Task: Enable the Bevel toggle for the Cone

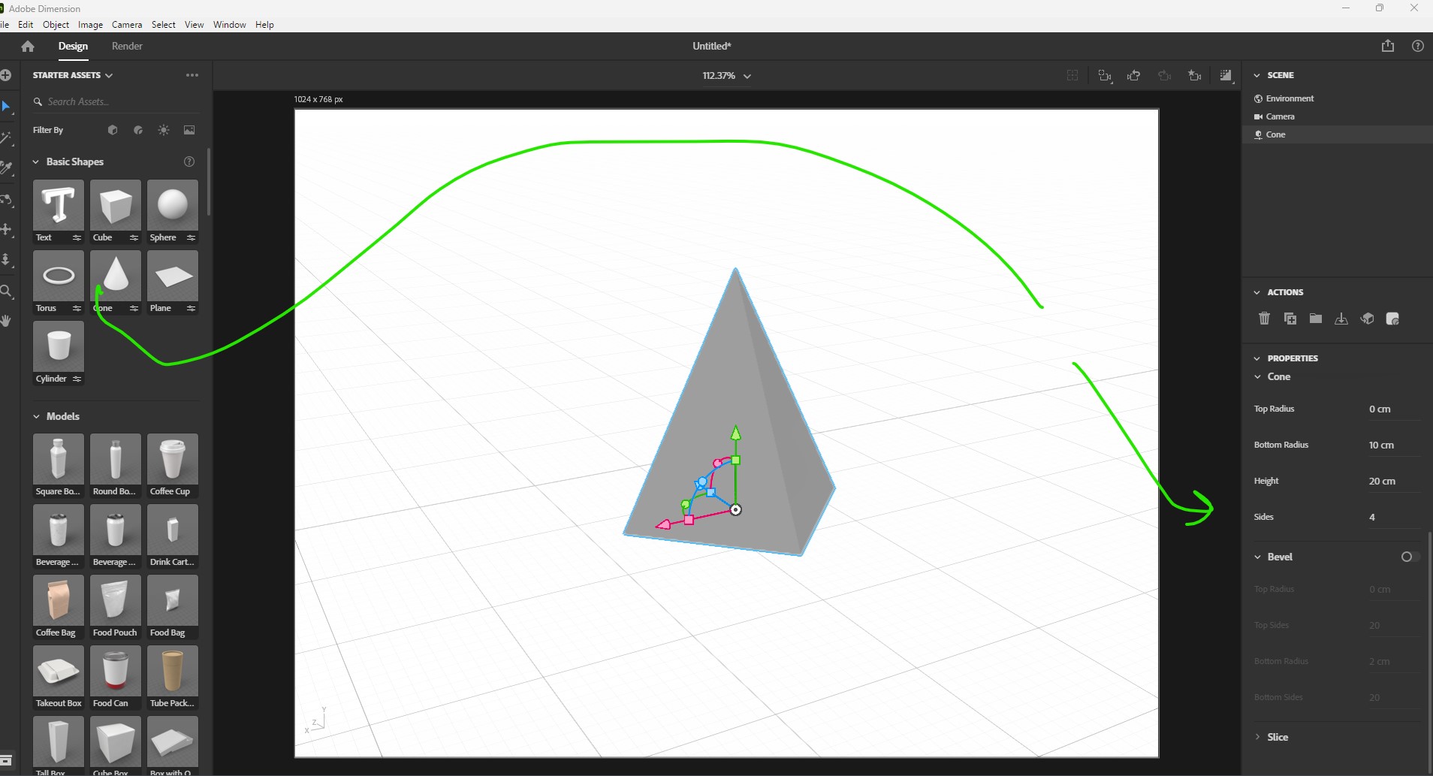Action: tap(1407, 557)
